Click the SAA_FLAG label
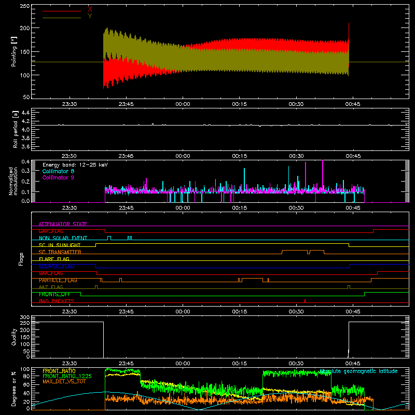The image size is (415, 415). (x=51, y=273)
